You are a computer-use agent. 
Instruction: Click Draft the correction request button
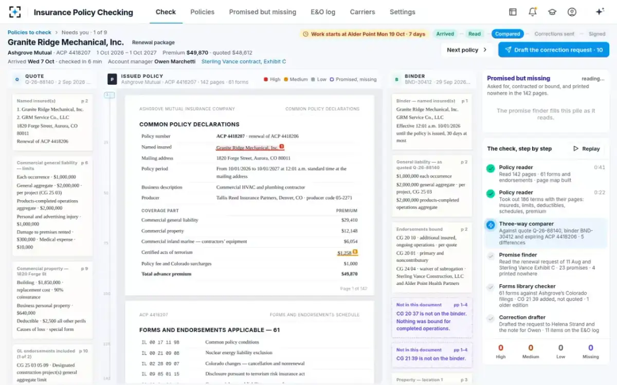pyautogui.click(x=554, y=50)
